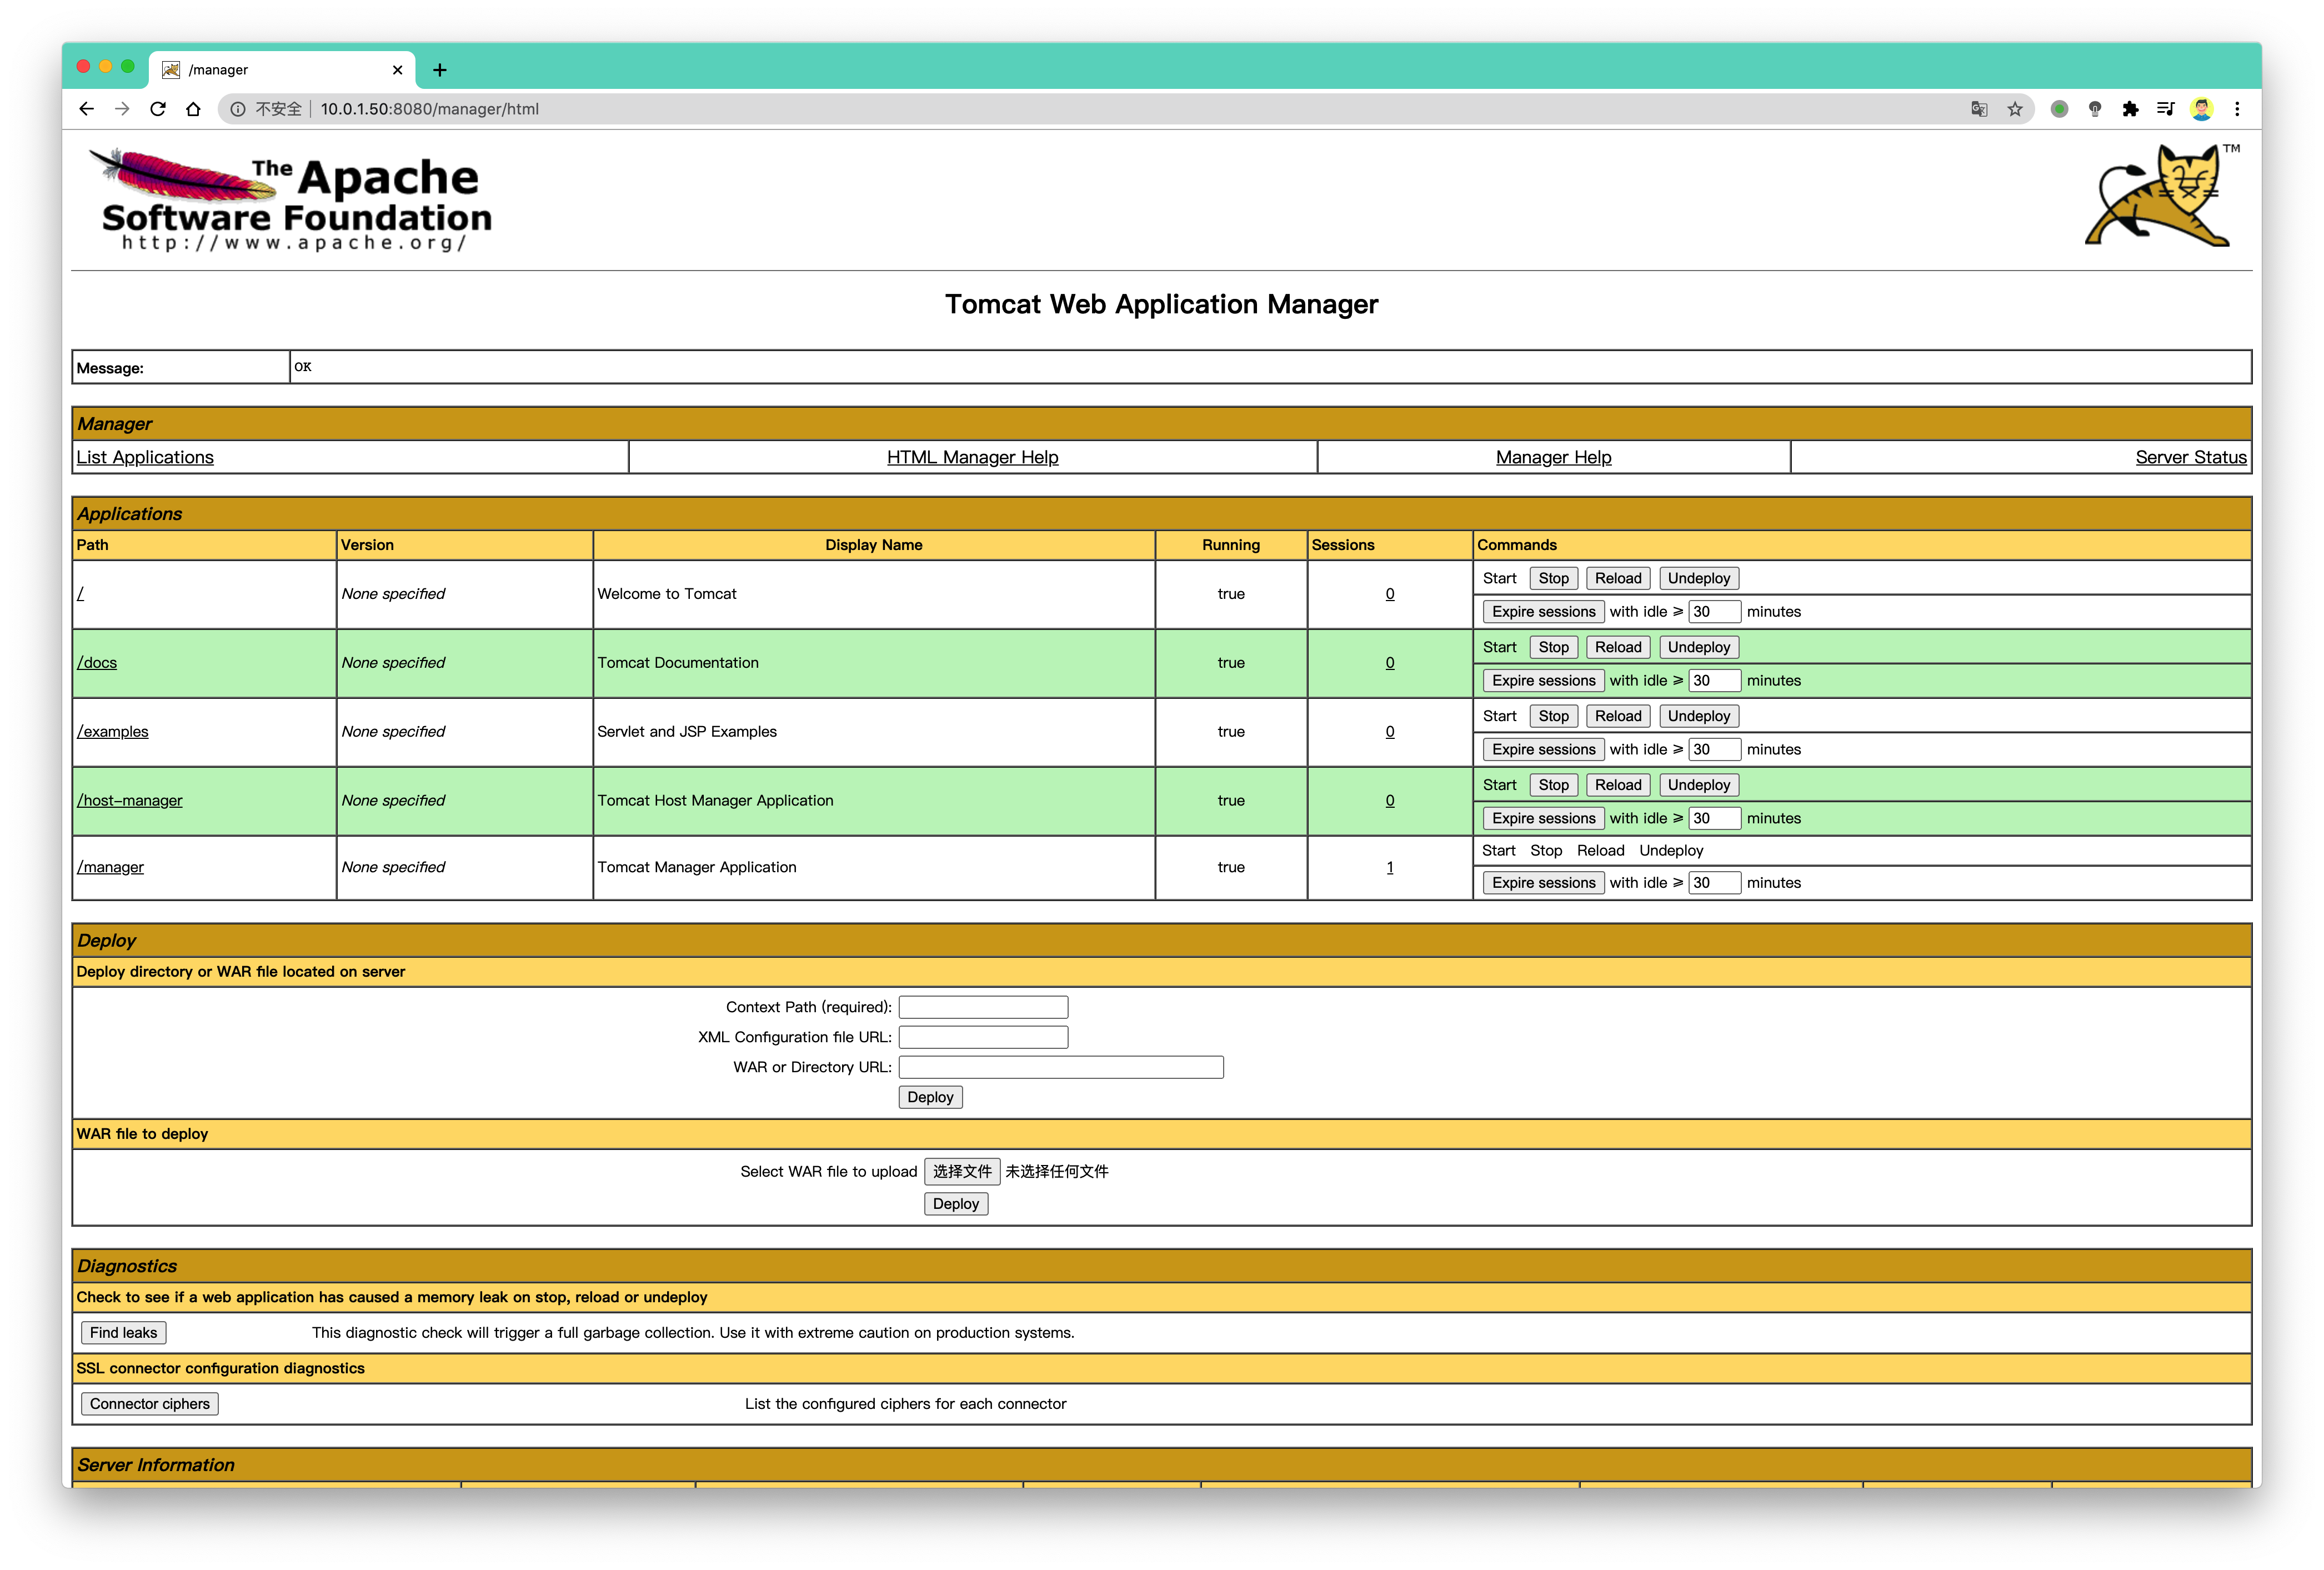
Task: Open the /host-manager path link
Action: coord(130,800)
